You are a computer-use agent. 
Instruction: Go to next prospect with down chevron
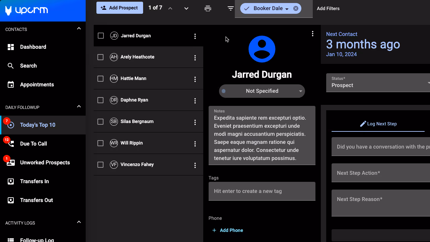click(186, 8)
